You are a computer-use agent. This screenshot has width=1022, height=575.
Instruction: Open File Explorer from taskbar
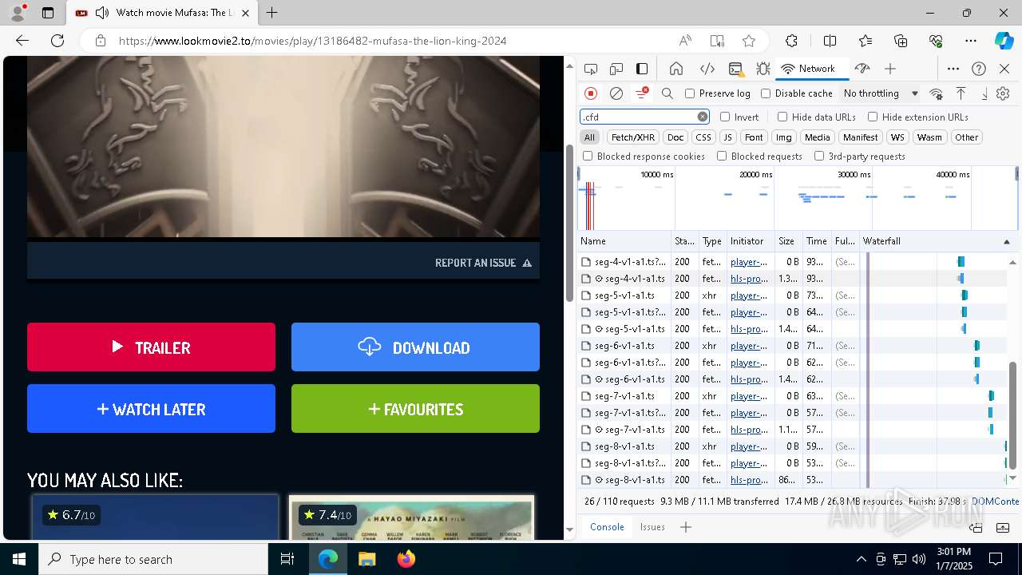point(366,559)
